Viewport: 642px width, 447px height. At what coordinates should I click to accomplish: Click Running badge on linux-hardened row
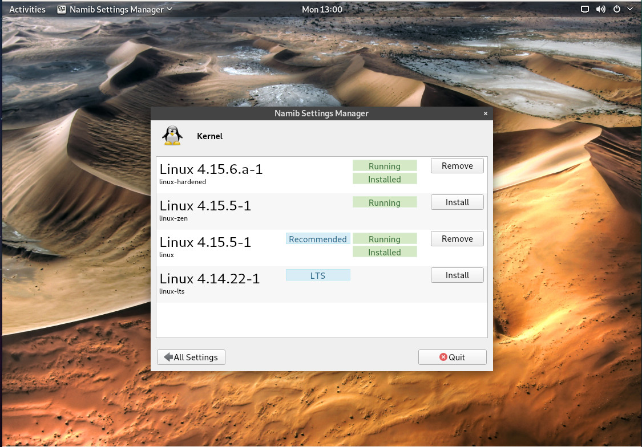pyautogui.click(x=385, y=166)
